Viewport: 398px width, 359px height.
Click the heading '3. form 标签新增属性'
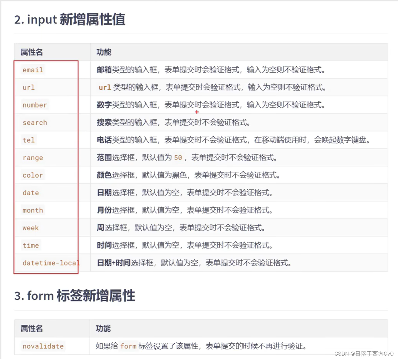(x=74, y=295)
